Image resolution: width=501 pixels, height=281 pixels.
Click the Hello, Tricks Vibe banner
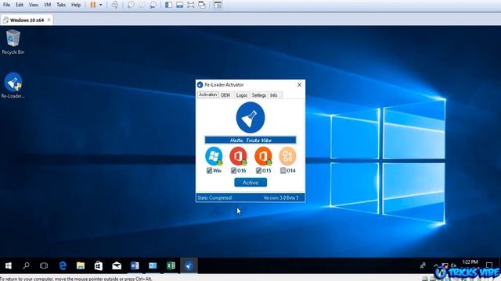[x=250, y=140]
